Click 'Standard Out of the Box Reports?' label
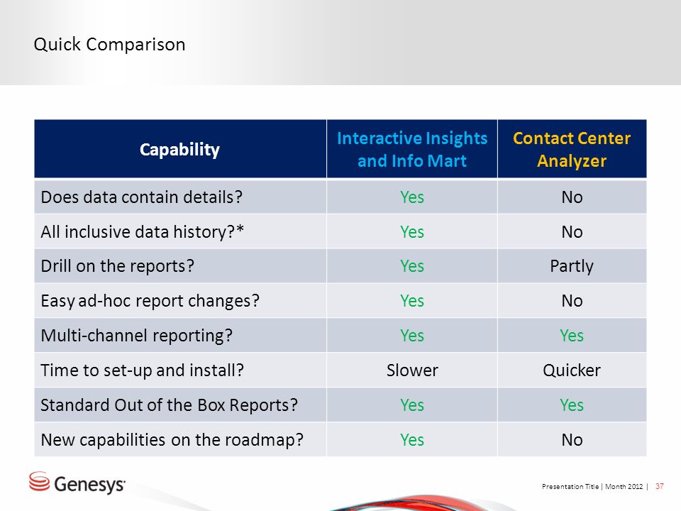This screenshot has width=681, height=511. [169, 405]
